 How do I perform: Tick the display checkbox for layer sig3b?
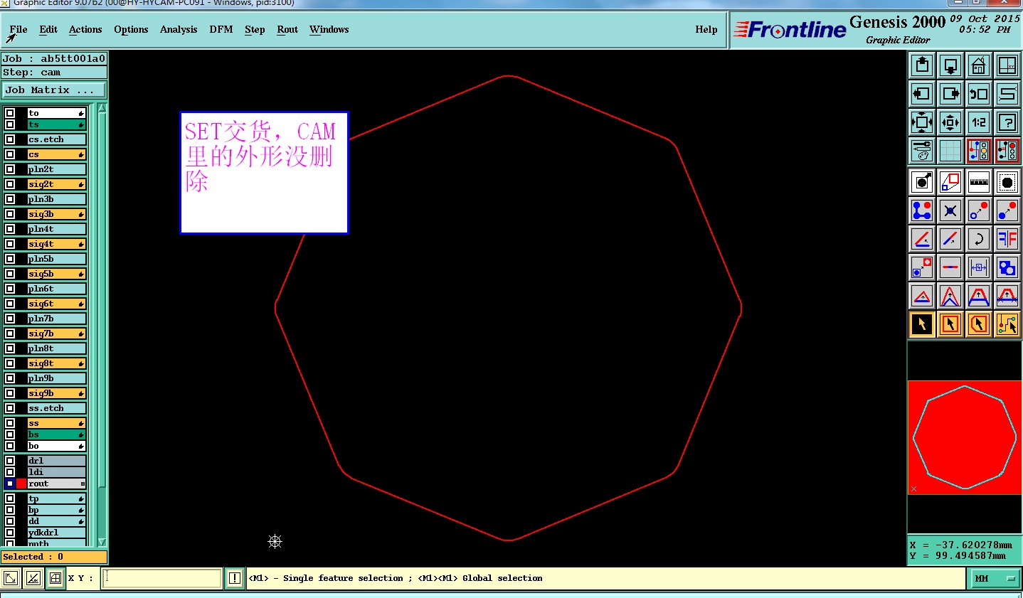pos(10,214)
